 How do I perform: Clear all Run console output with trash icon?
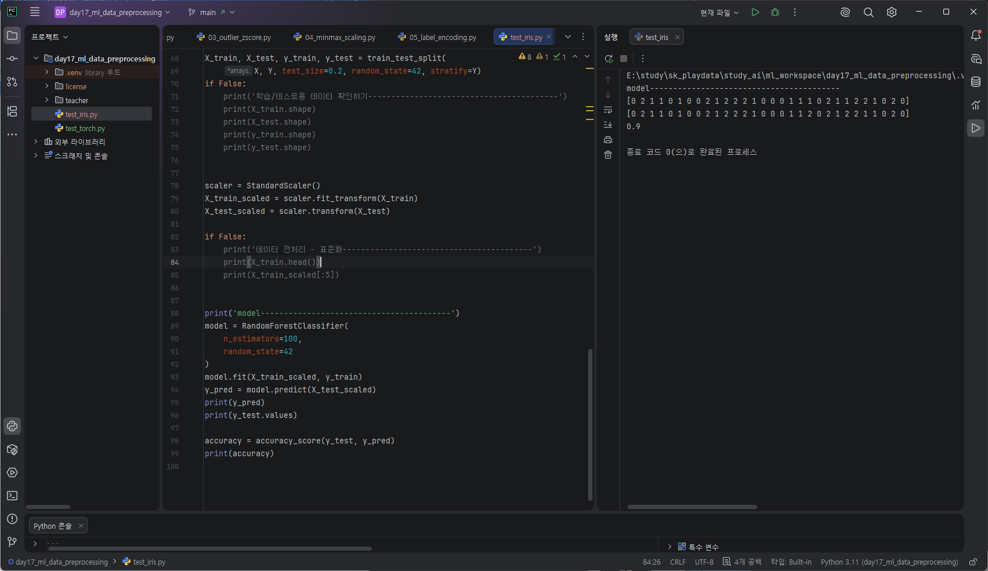click(608, 155)
